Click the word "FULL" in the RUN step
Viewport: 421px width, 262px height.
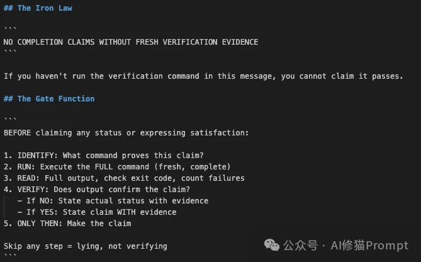tap(104, 167)
